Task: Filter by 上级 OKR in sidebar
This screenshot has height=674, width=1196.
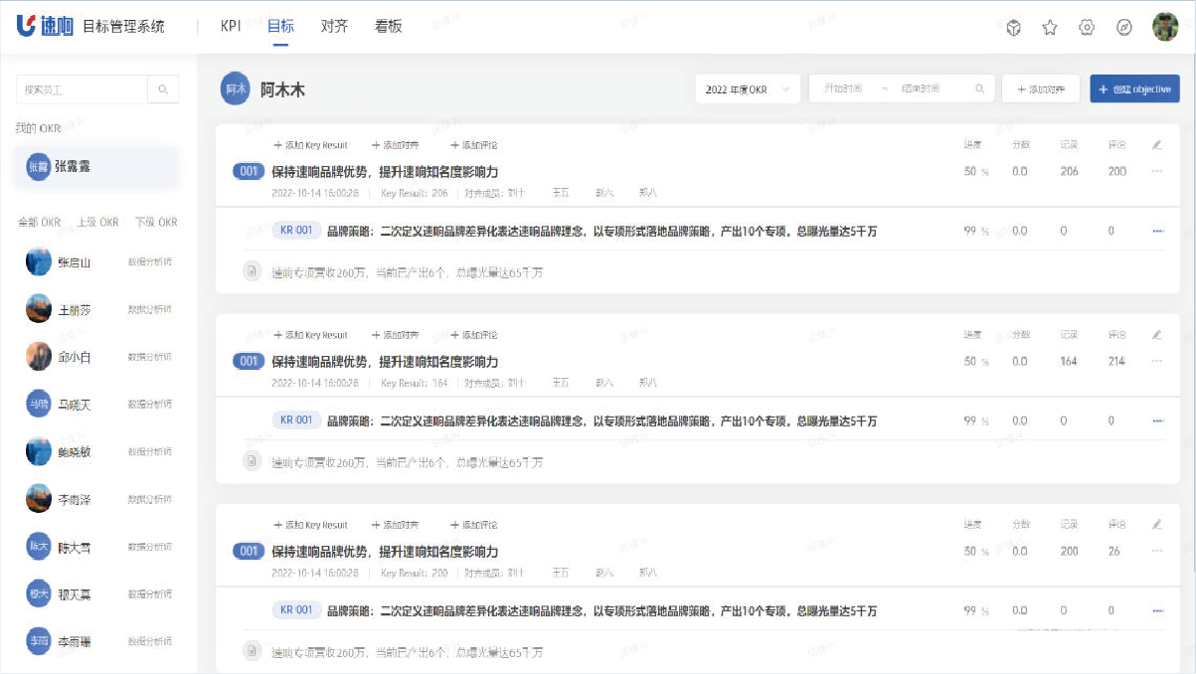Action: 97,222
